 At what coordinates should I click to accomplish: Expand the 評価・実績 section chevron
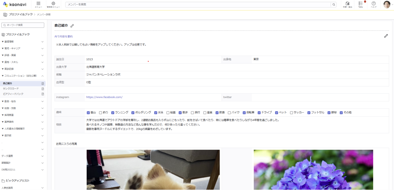(42, 55)
